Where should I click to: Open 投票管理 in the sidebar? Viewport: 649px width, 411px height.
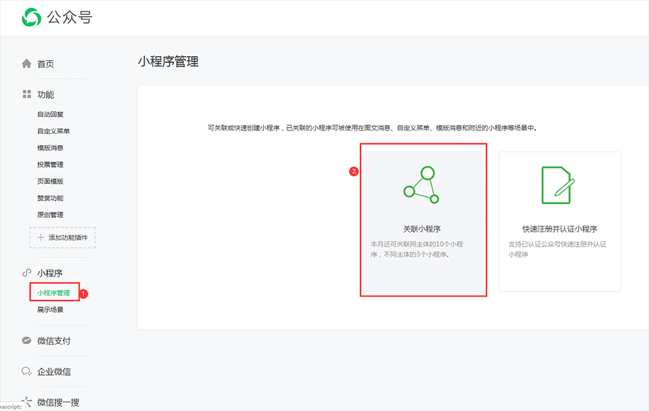[x=50, y=164]
